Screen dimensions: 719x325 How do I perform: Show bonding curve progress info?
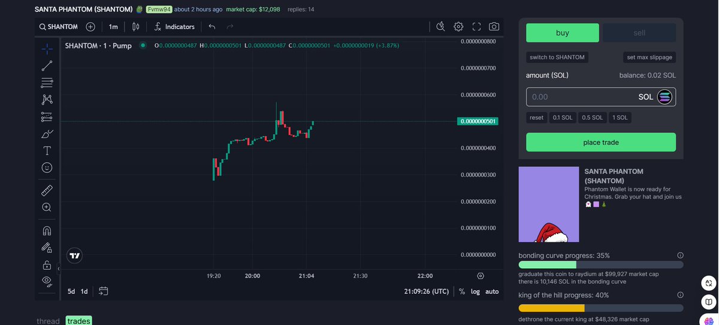(680, 255)
